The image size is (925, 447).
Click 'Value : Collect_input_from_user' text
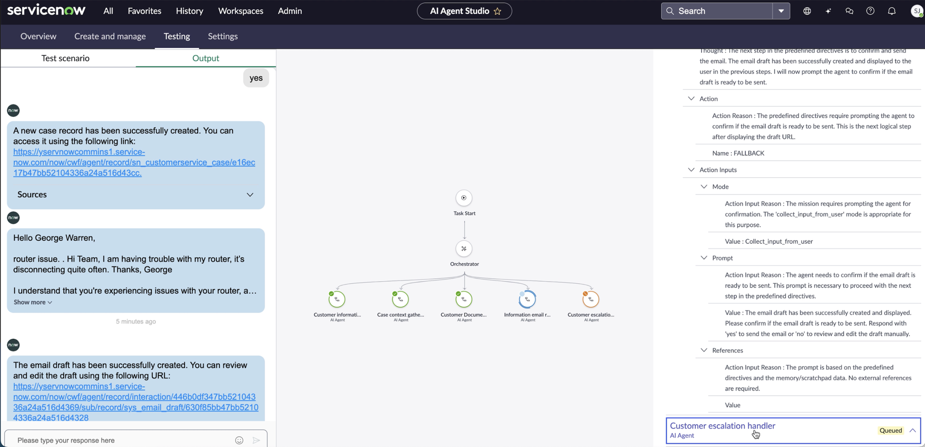769,241
